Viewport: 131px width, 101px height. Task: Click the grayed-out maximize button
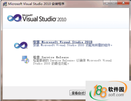pos(114,3)
